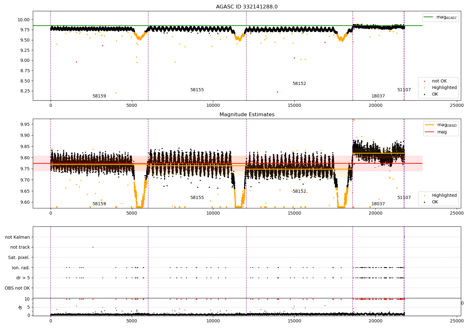Click 'OK' legend entry in Magnitude Estimates plot

tap(435, 202)
